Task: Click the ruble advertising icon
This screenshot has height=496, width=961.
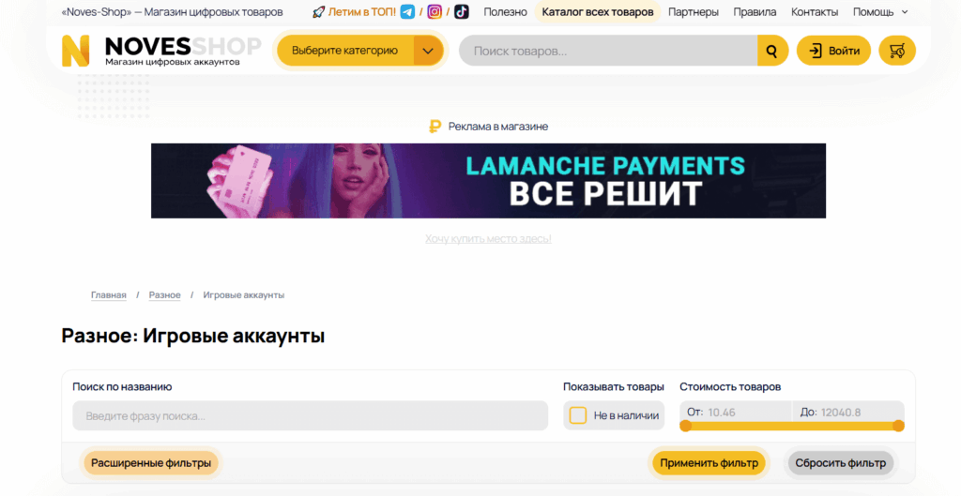Action: [435, 127]
